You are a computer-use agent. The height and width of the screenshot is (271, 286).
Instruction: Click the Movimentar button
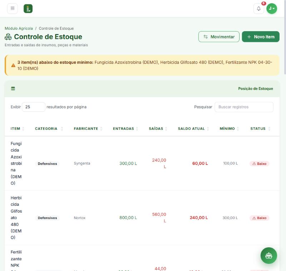point(219,37)
